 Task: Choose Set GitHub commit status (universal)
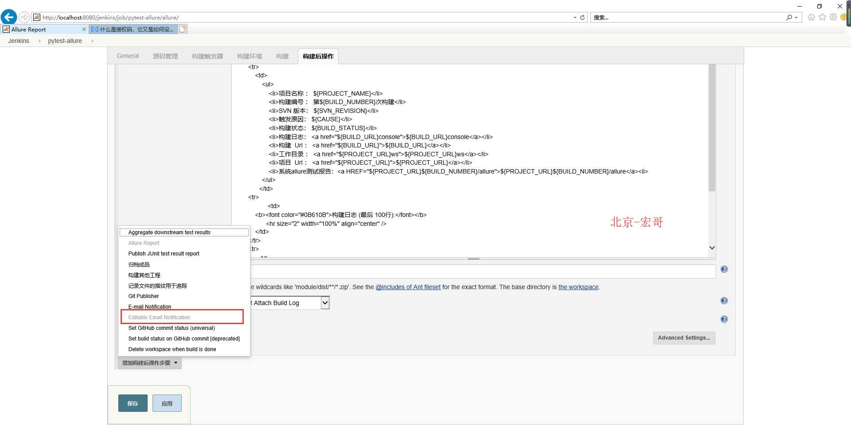(x=184, y=328)
